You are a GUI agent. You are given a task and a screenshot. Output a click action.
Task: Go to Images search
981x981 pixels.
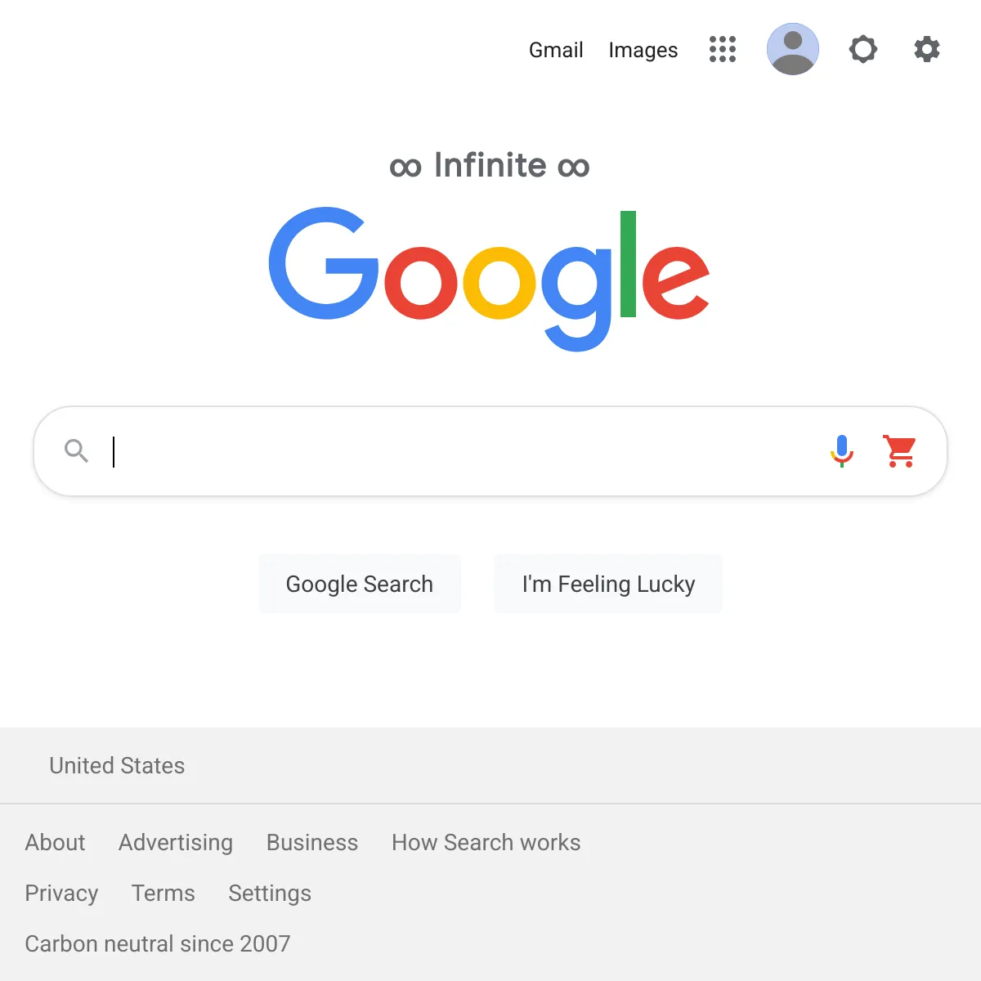pyautogui.click(x=643, y=50)
